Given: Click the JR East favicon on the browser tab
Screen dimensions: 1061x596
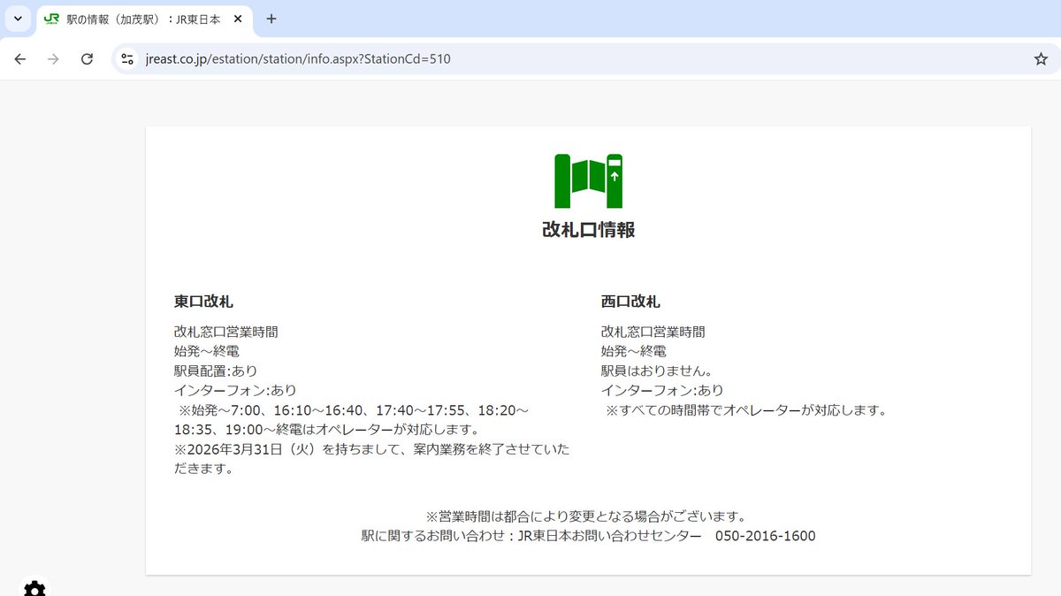Looking at the screenshot, I should 51,18.
